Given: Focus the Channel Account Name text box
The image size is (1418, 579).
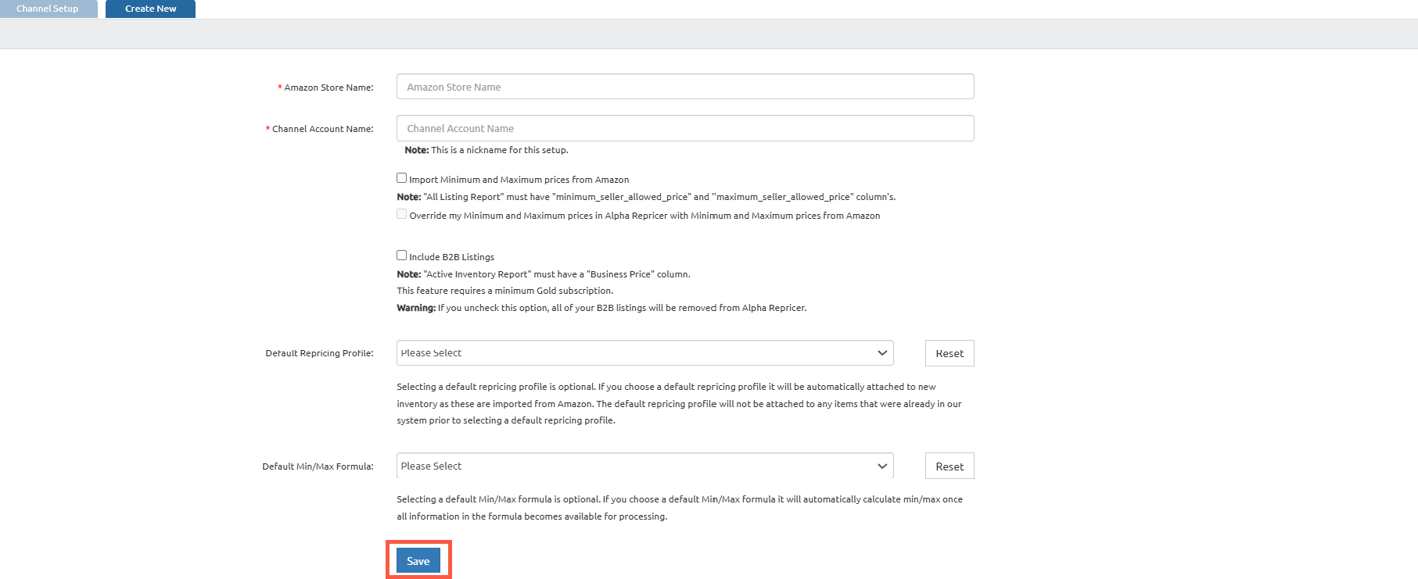Looking at the screenshot, I should coord(684,128).
